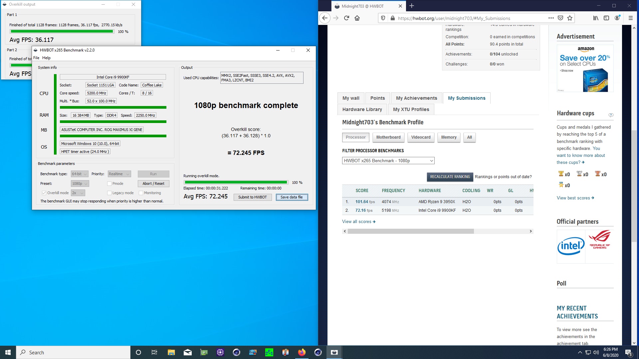Toggle Firefox sidebar icon
This screenshot has height=359, width=639.
606,18
